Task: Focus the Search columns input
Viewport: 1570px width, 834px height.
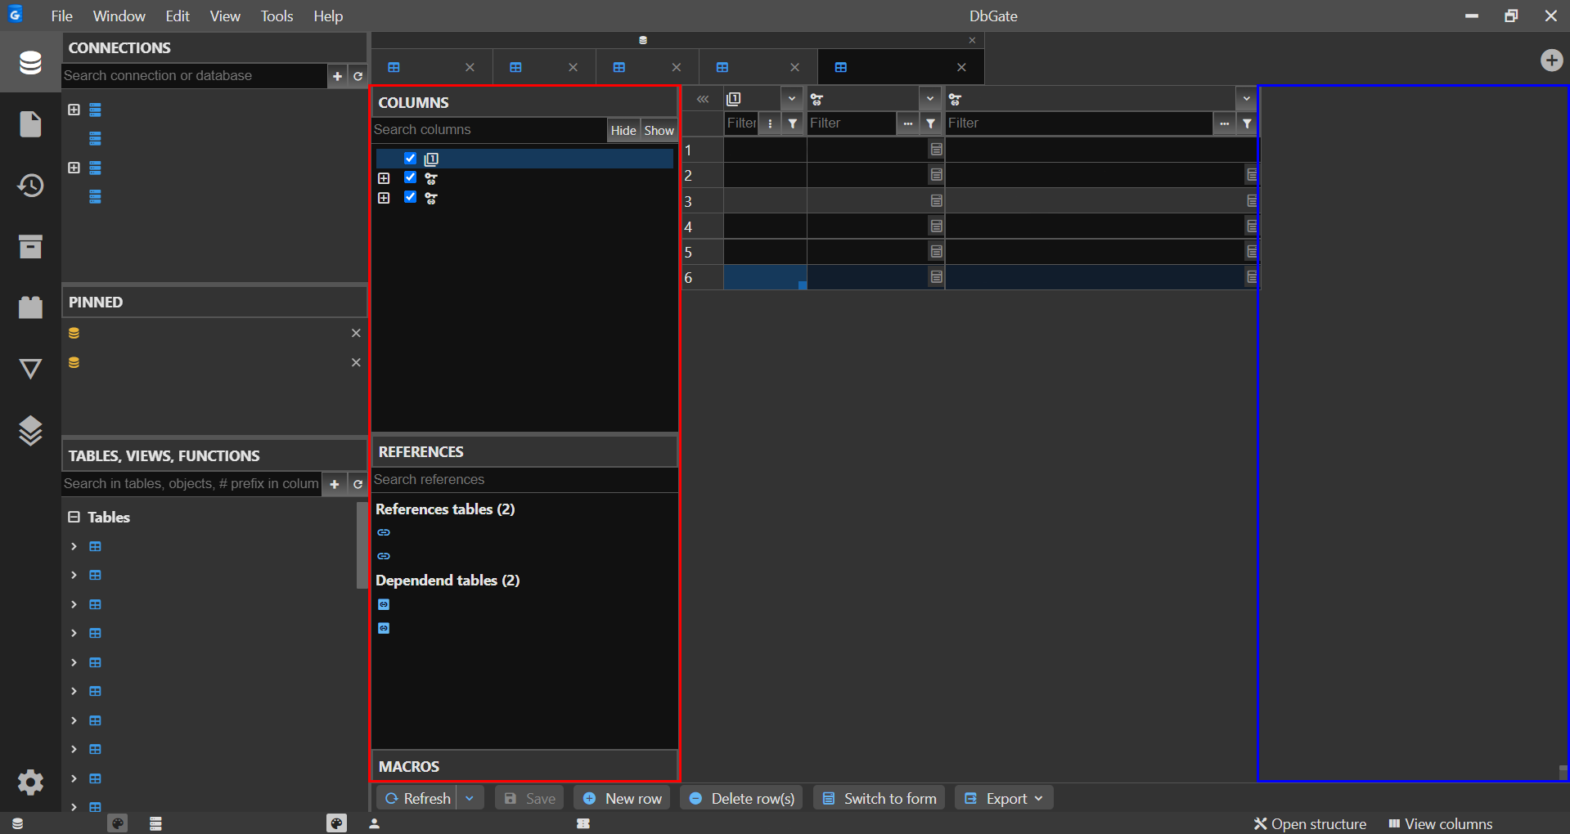Action: (x=489, y=130)
